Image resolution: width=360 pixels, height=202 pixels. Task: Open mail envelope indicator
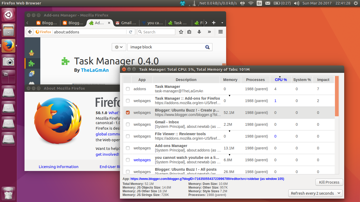coord(268,3)
